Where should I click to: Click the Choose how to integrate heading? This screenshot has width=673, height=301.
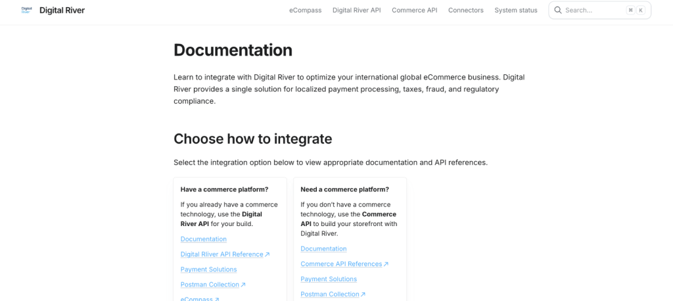pos(253,139)
